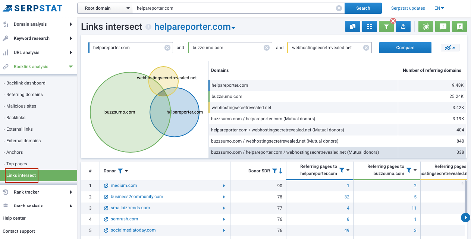Expand the Keyword research menu arrow
The width and height of the screenshot is (471, 239).
pyautogui.click(x=71, y=38)
